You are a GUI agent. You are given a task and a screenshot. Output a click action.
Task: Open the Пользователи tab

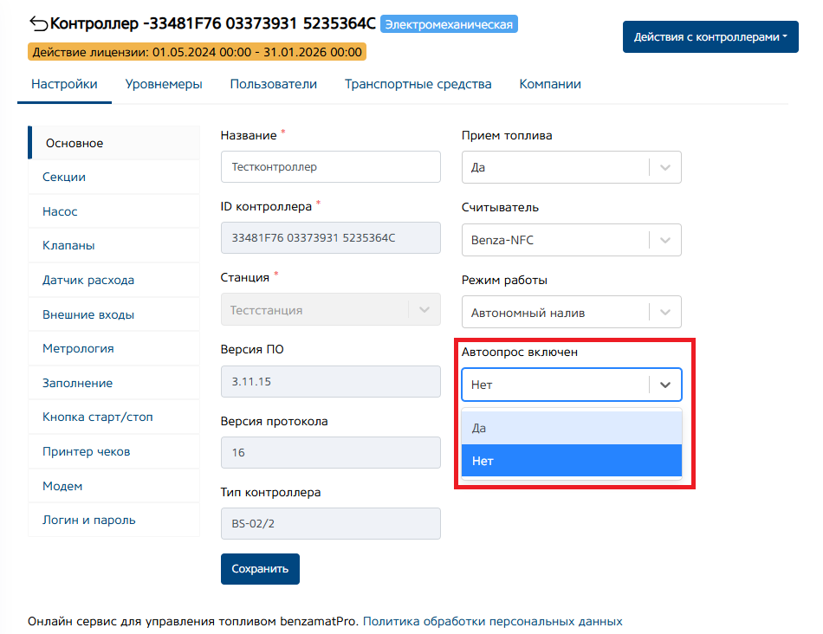point(274,85)
